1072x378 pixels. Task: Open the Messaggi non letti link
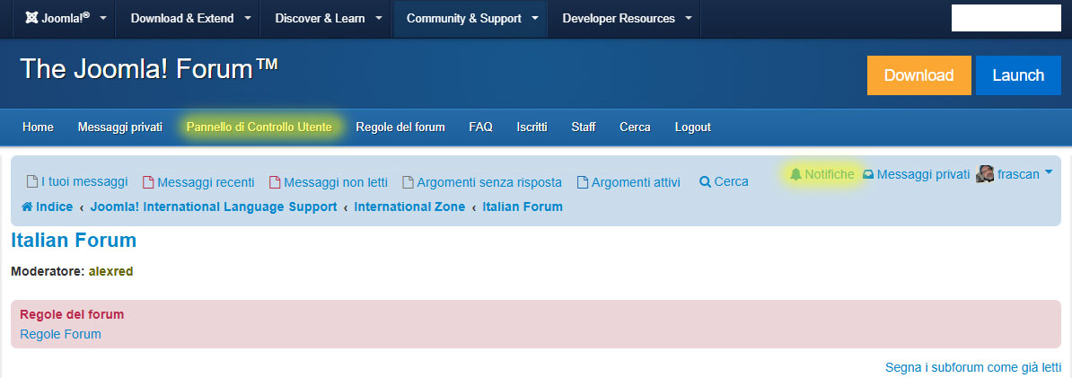[x=336, y=182]
